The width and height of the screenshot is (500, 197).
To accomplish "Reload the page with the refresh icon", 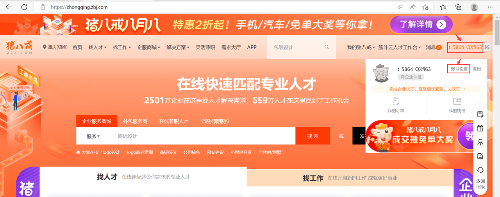I will pos(24,7).
